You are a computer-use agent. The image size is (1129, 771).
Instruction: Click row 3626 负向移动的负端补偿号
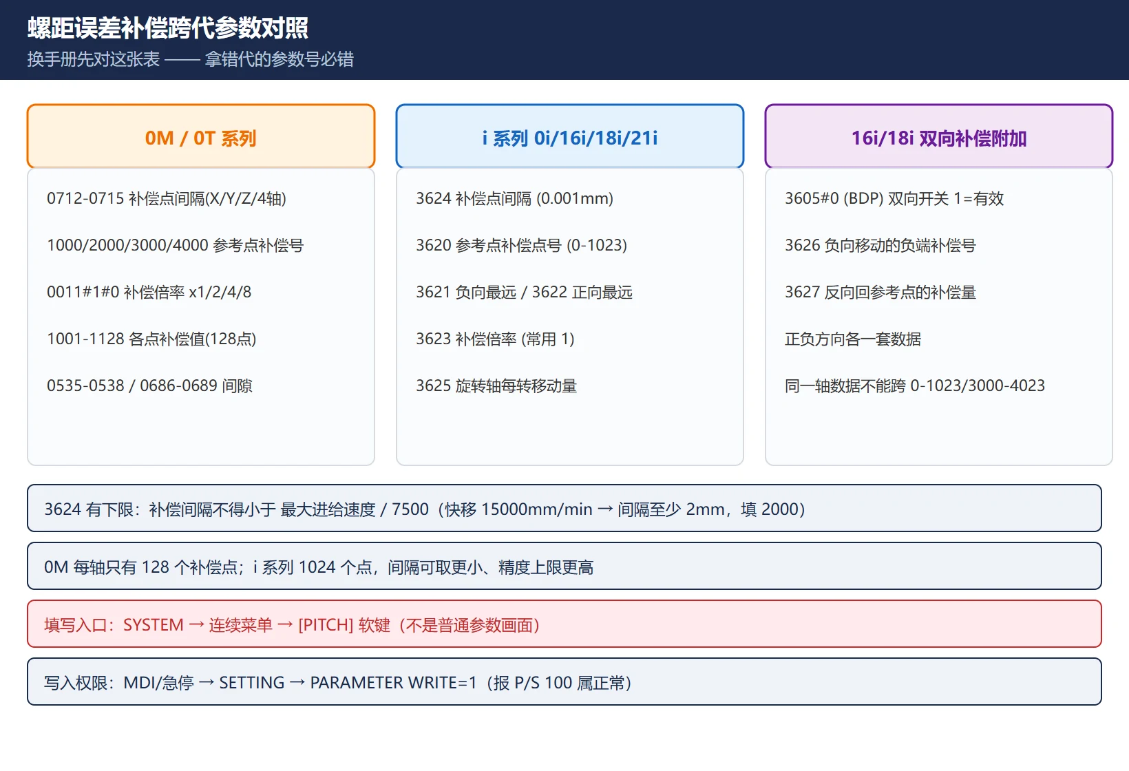point(880,246)
